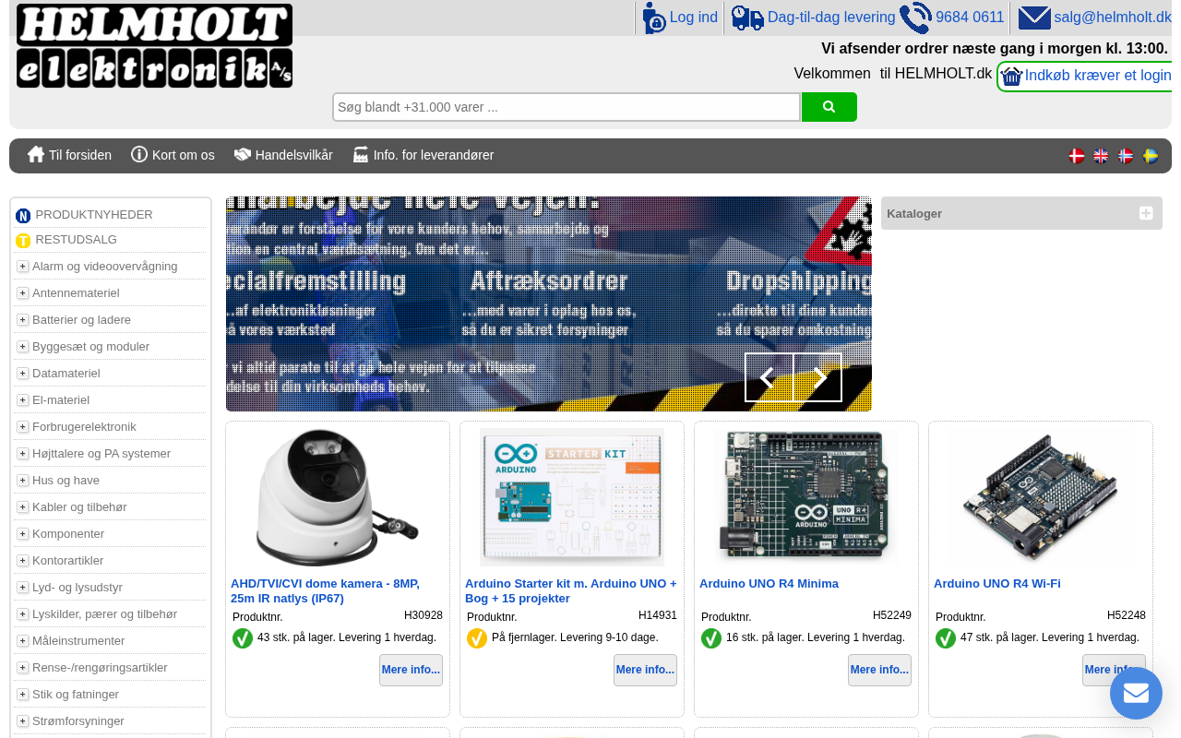Click the green search magnifier button
The width and height of the screenshot is (1181, 738).
(829, 107)
